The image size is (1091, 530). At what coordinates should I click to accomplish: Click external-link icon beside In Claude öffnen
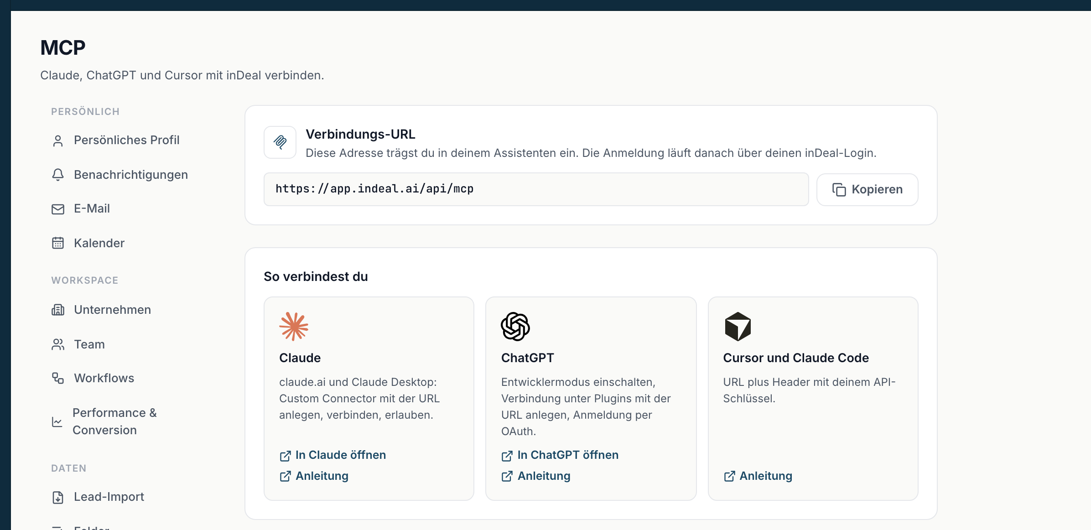(x=285, y=456)
